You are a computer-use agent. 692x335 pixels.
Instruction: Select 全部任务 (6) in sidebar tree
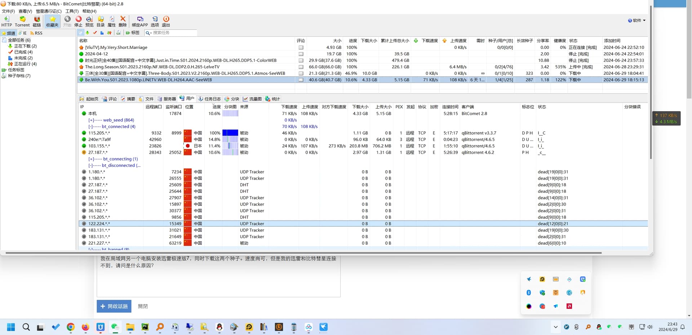point(19,40)
